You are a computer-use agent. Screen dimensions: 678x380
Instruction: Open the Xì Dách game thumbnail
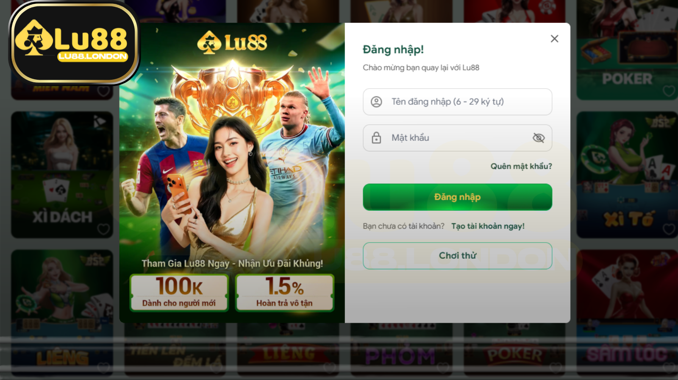pos(62,175)
